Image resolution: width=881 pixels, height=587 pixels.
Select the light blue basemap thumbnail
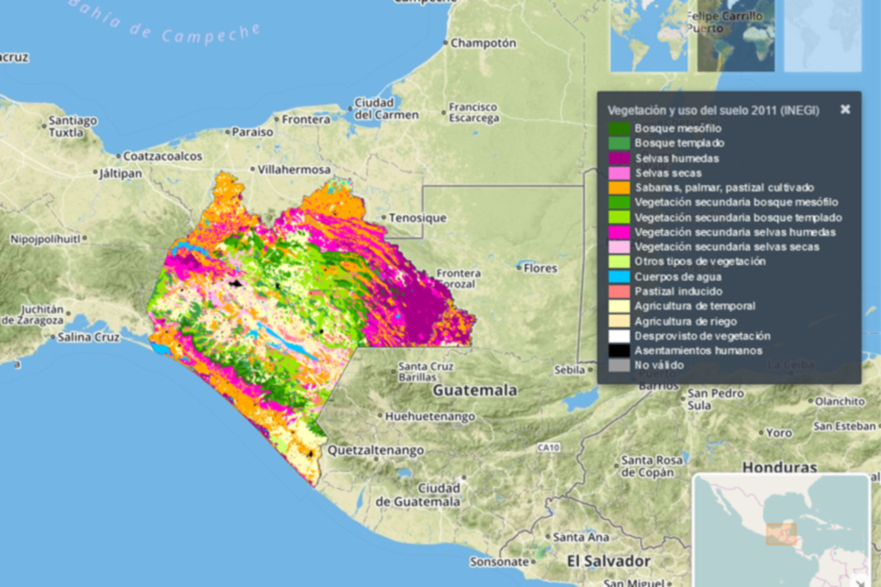coord(822,36)
